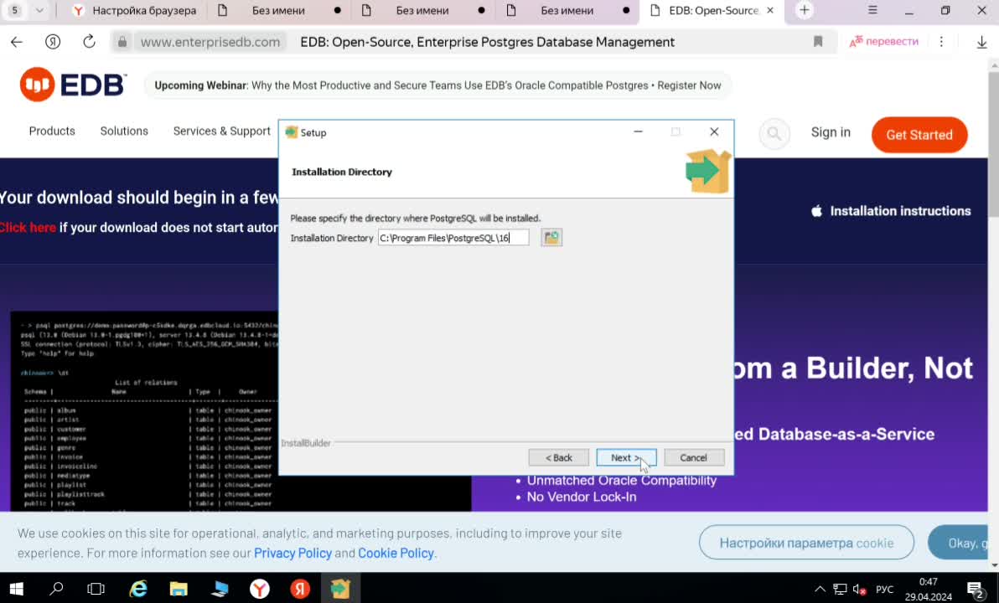The height and width of the screenshot is (603, 999).
Task: Open the Solutions navigation menu
Action: pyautogui.click(x=124, y=131)
